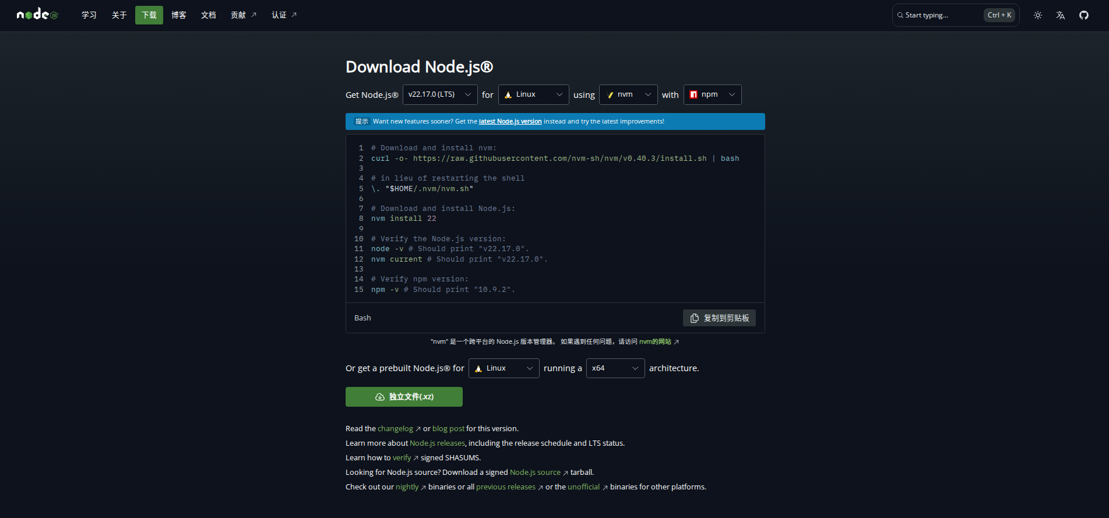The width and height of the screenshot is (1109, 518).
Task: Open the 认证 external link
Action: click(284, 15)
